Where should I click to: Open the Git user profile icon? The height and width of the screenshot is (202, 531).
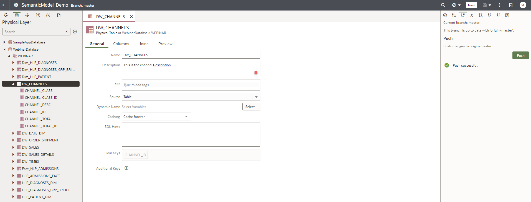[x=507, y=15]
